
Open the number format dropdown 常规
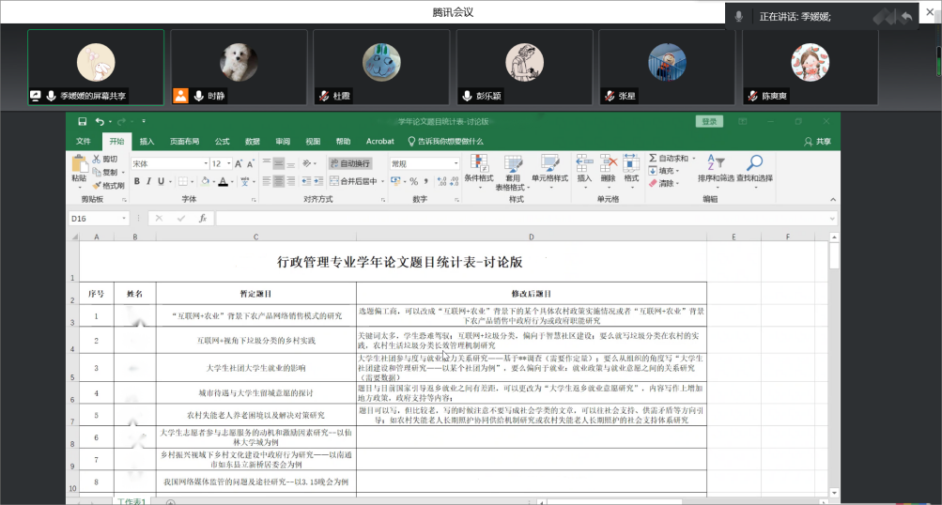click(456, 163)
